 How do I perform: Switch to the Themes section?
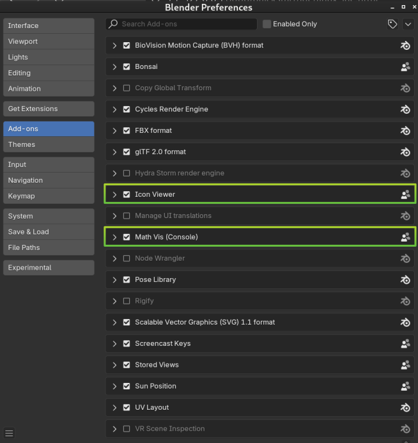point(49,144)
